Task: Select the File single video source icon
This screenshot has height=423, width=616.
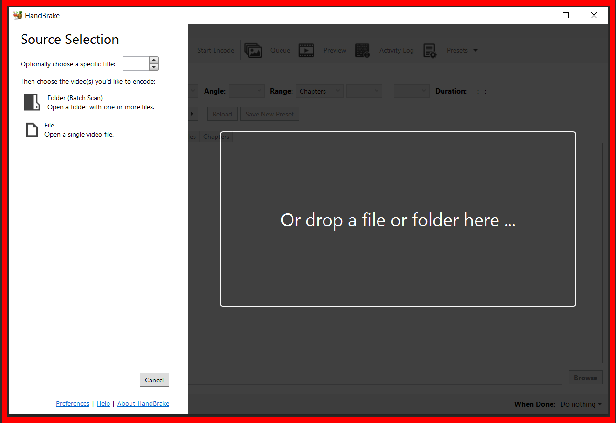Action: [x=32, y=129]
